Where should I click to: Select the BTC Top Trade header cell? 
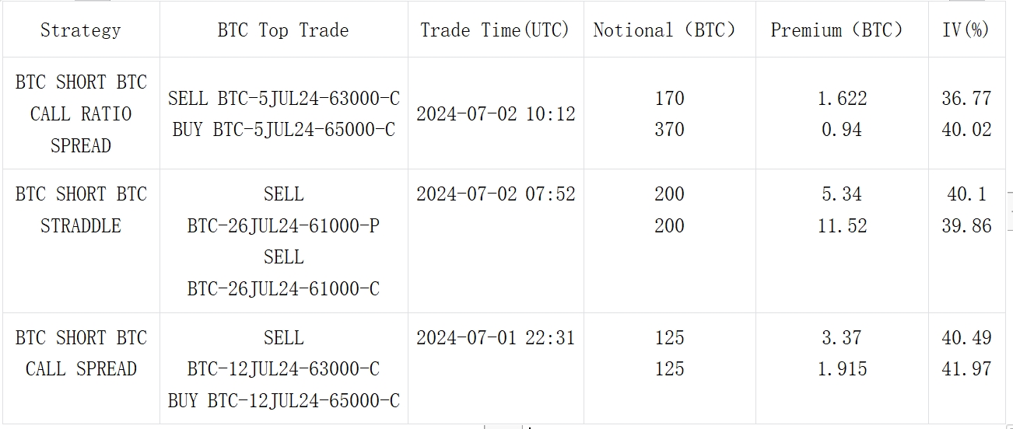(283, 30)
